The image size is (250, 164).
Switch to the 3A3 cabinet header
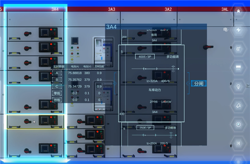[x=111, y=9]
